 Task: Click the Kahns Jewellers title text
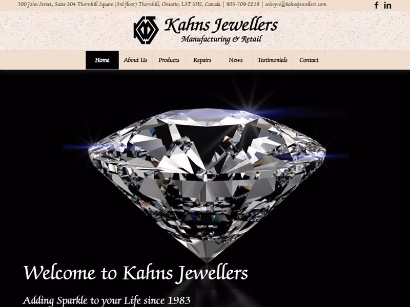pyautogui.click(x=221, y=25)
